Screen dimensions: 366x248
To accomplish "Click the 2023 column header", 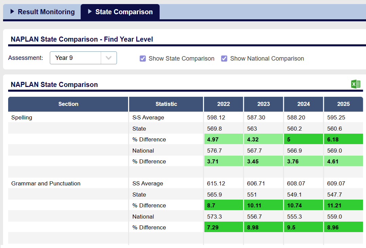I will tap(264, 104).
